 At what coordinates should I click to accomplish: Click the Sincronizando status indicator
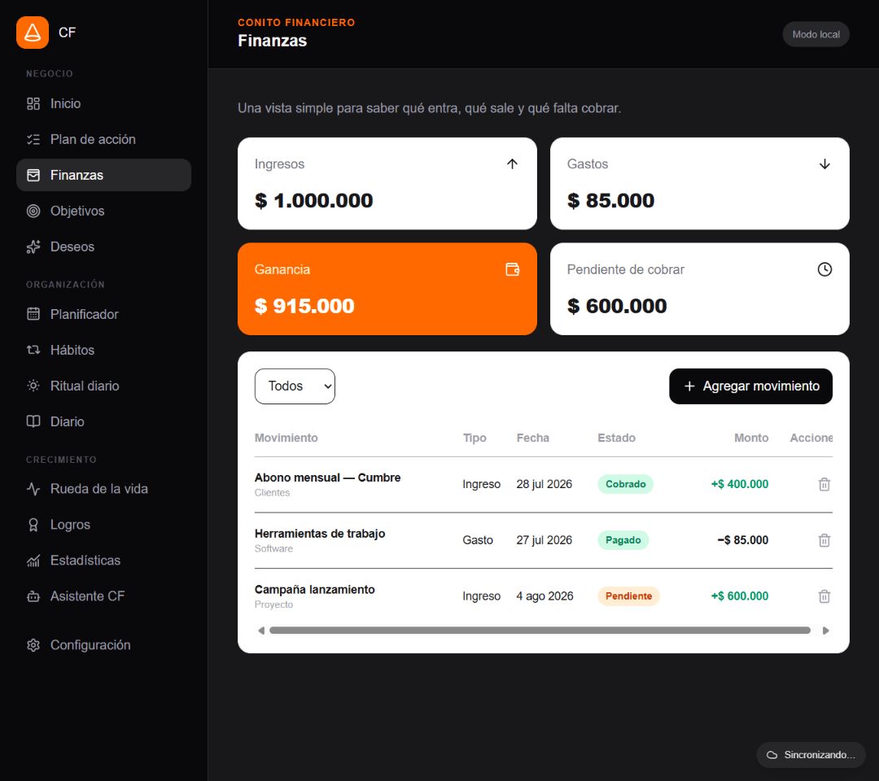811,755
